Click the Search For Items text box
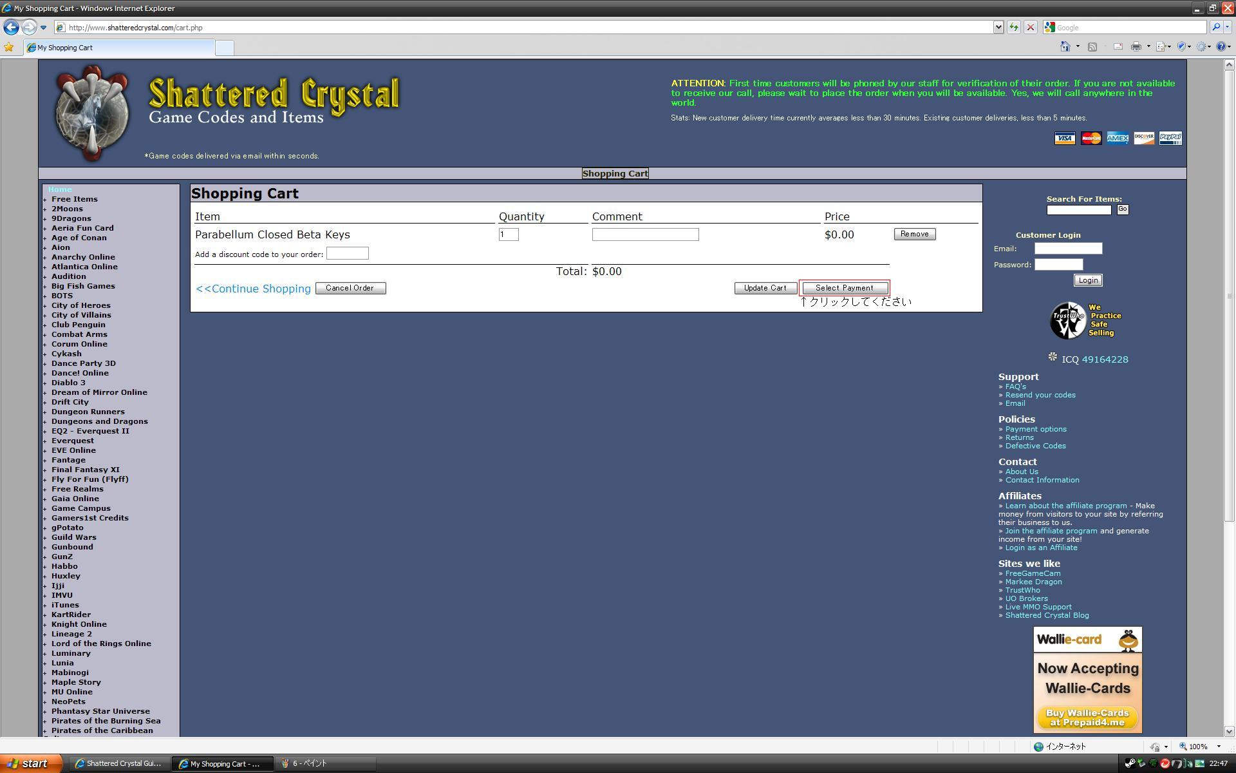1236x773 pixels. coord(1079,210)
